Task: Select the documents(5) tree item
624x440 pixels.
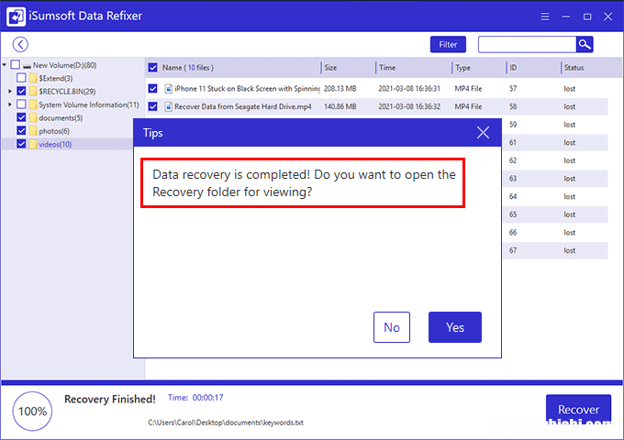Action: point(61,118)
